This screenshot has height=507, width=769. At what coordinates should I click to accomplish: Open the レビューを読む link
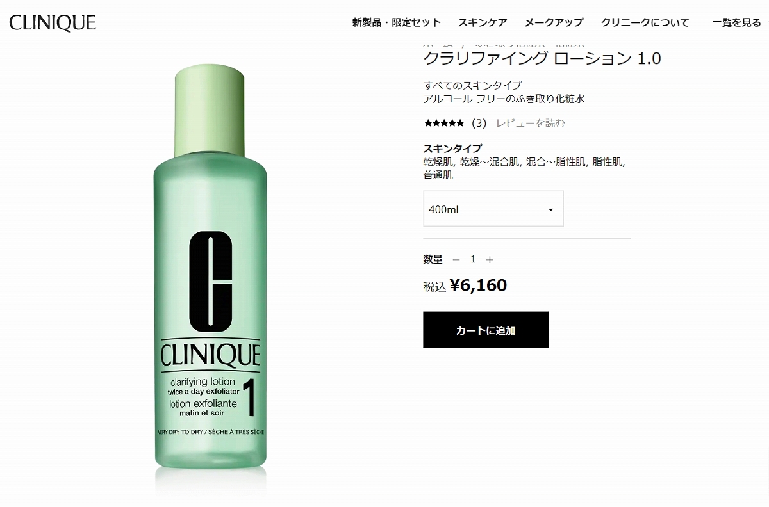(x=531, y=123)
